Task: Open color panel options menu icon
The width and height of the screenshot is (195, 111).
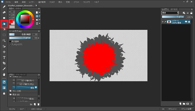Action: 39,9
